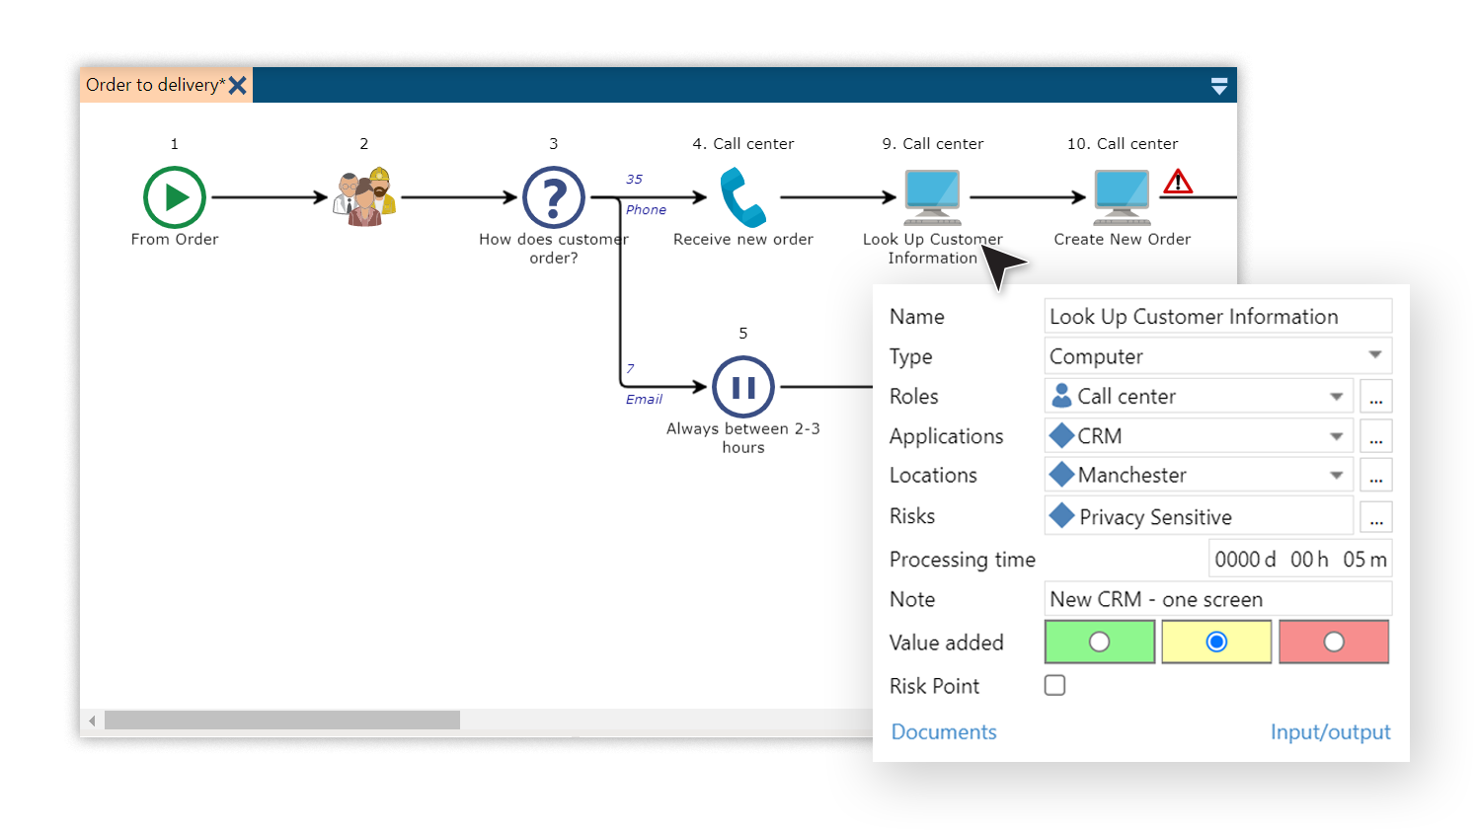The width and height of the screenshot is (1477, 835).
Task: Select the question mark decision icon
Action: click(553, 198)
